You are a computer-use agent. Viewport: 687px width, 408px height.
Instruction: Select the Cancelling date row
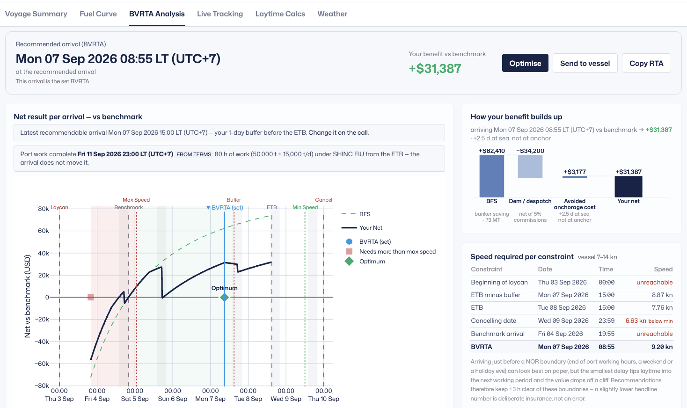coord(571,321)
